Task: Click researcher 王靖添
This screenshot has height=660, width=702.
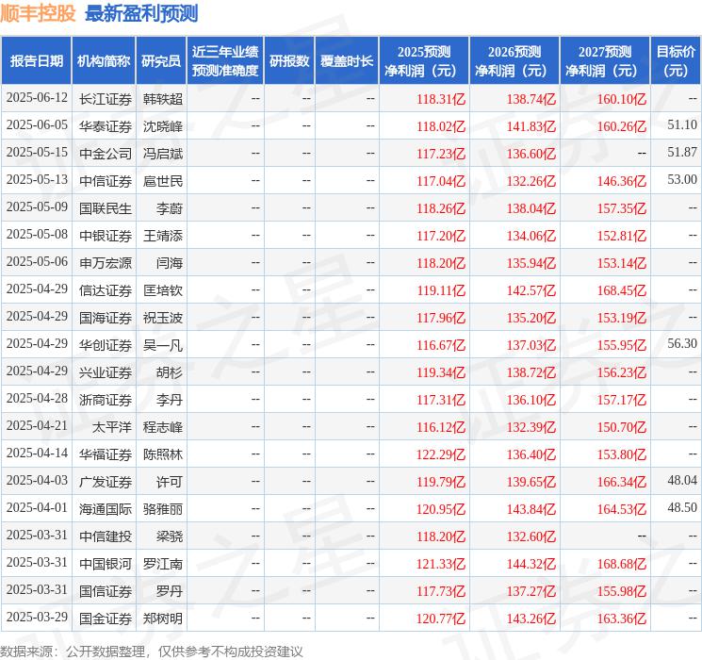Action: coord(162,236)
